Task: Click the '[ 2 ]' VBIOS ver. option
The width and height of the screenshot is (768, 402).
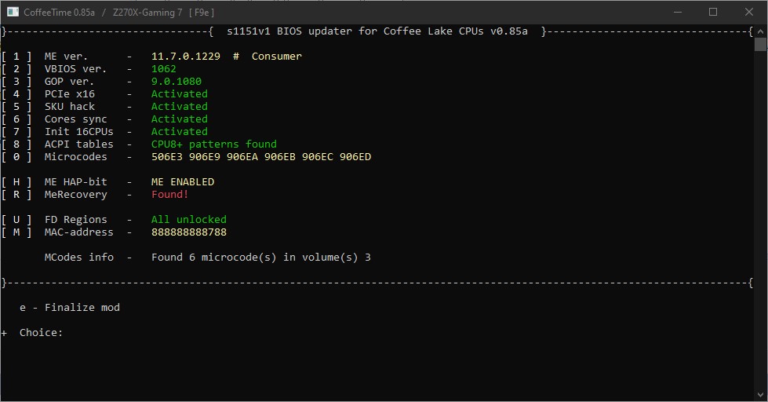Action: (x=16, y=69)
